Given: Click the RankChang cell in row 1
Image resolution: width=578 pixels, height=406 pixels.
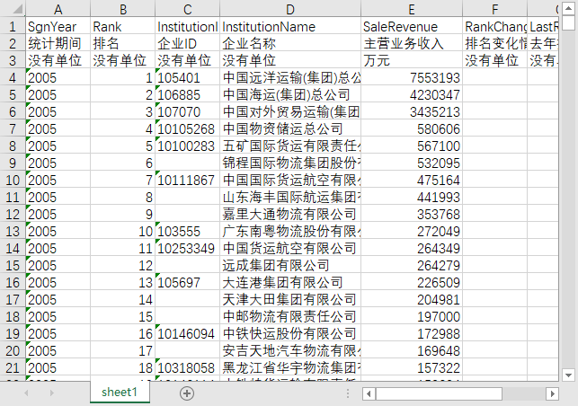Looking at the screenshot, I should click(x=494, y=26).
